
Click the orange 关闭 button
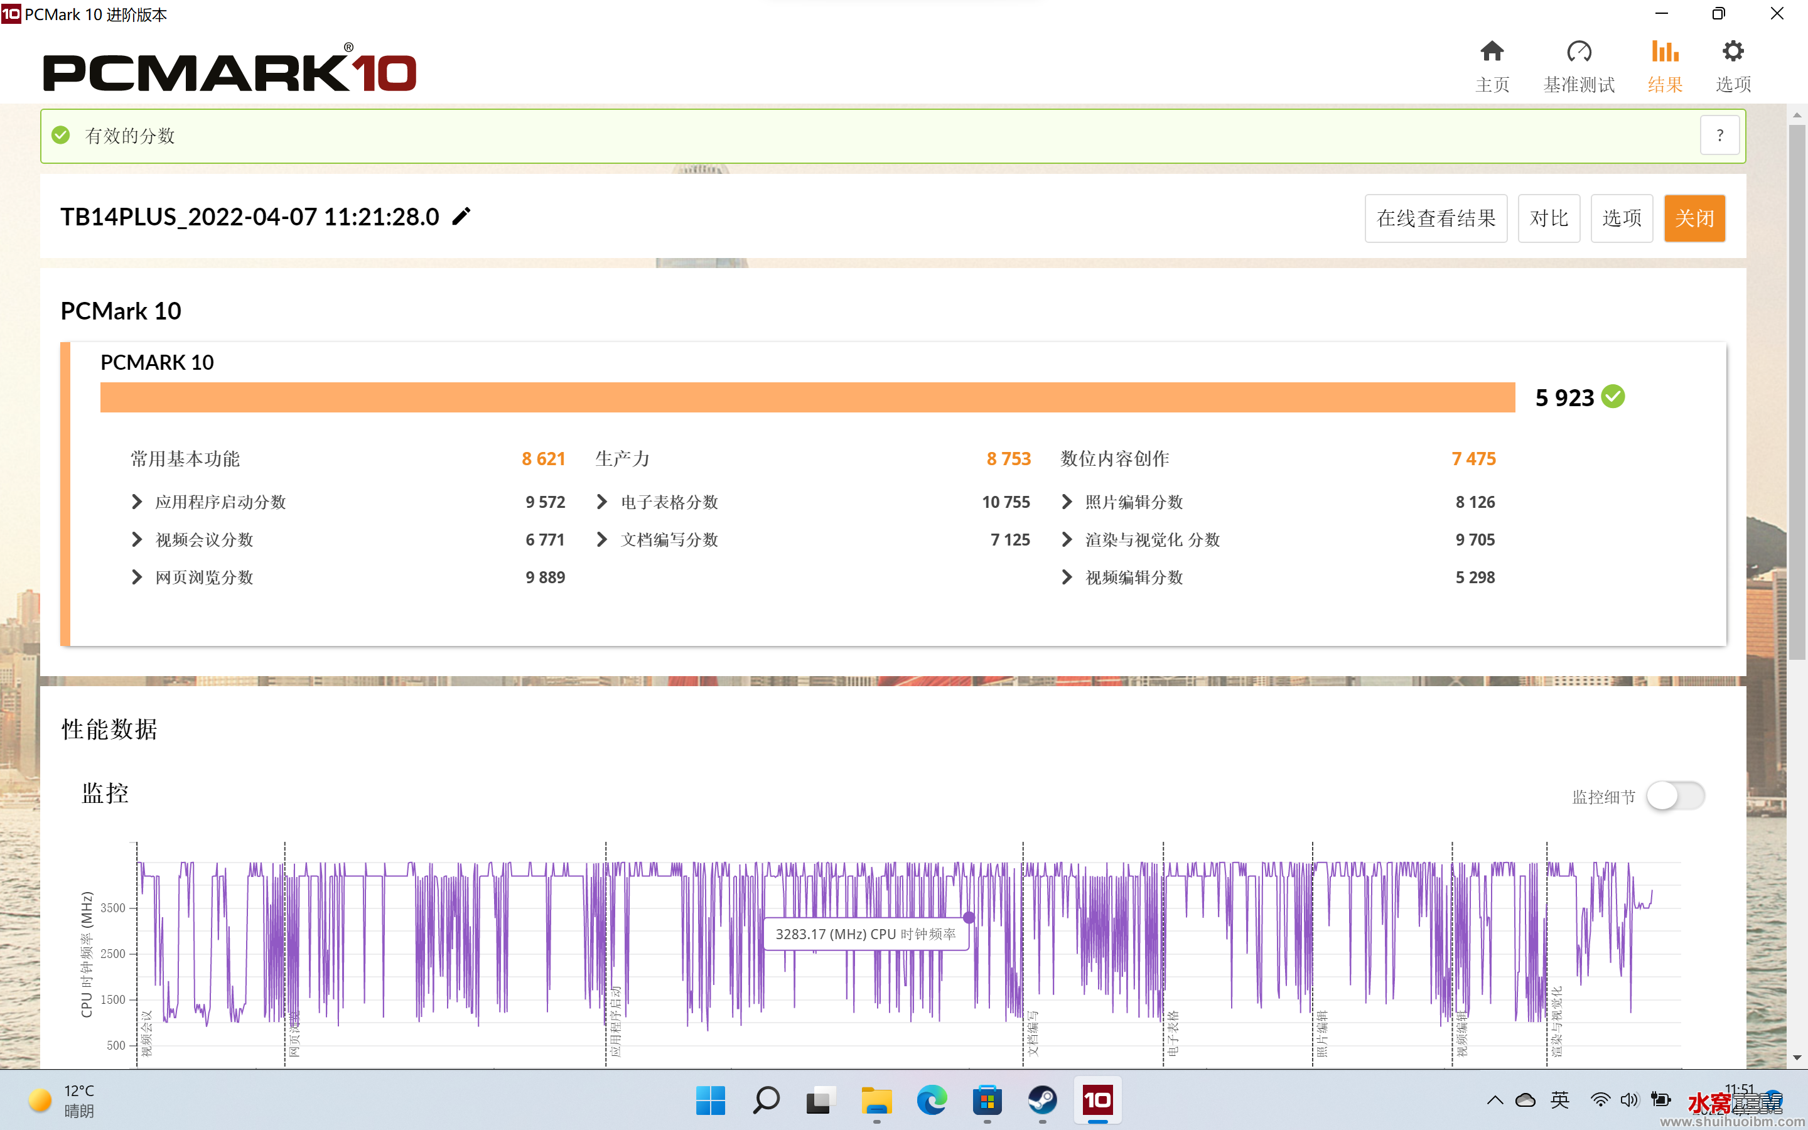[1694, 218]
